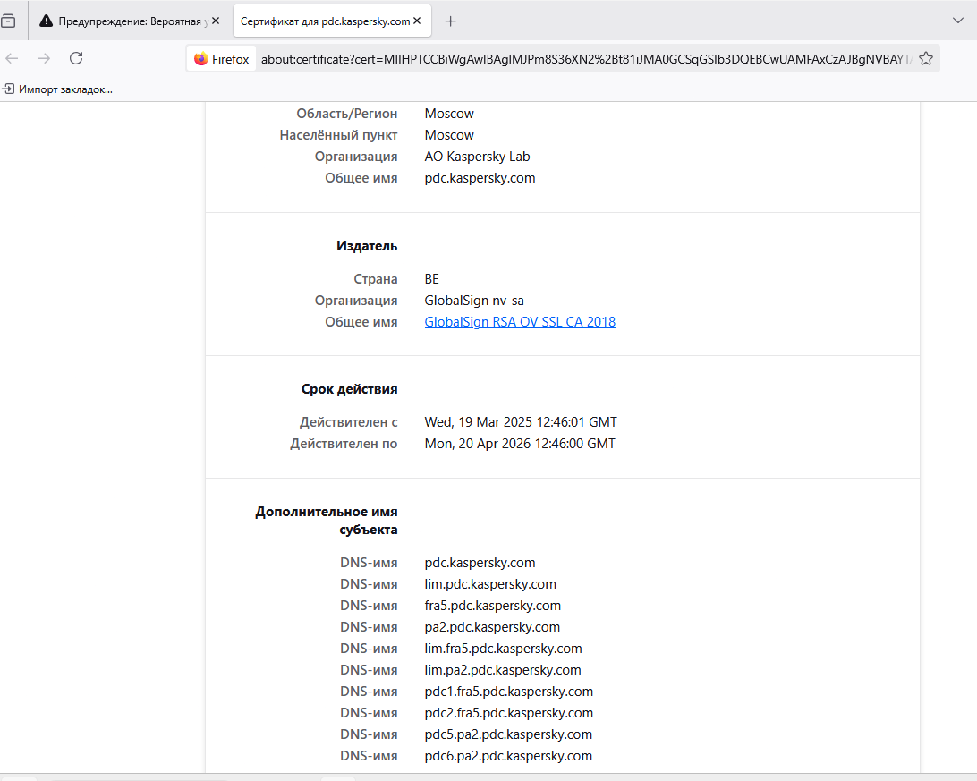Viewport: 977px width, 781px height.
Task: Reload the current page
Action: pos(76,58)
